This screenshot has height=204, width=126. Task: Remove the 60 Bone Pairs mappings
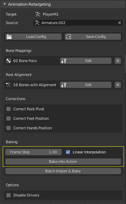[x=118, y=61]
